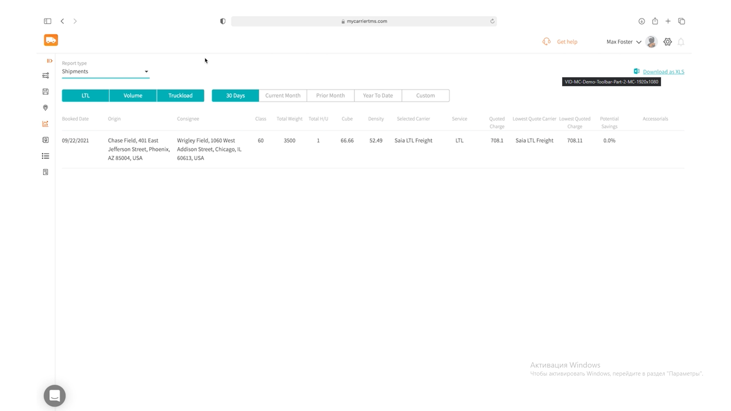Viewport: 731px width, 411px height.
Task: Click the Booked Date column header
Action: click(x=75, y=118)
